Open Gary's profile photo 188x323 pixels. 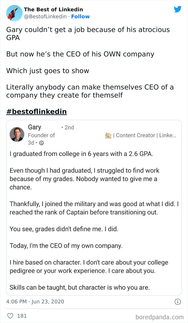(17, 134)
